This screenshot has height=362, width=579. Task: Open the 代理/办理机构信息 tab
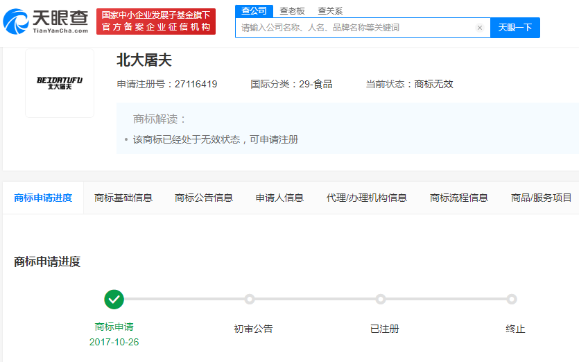coord(367,198)
